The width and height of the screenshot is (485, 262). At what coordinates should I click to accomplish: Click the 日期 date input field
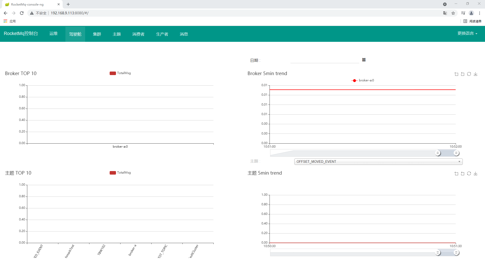[x=325, y=60]
